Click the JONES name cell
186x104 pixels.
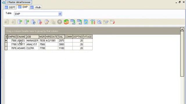coord(22,40)
